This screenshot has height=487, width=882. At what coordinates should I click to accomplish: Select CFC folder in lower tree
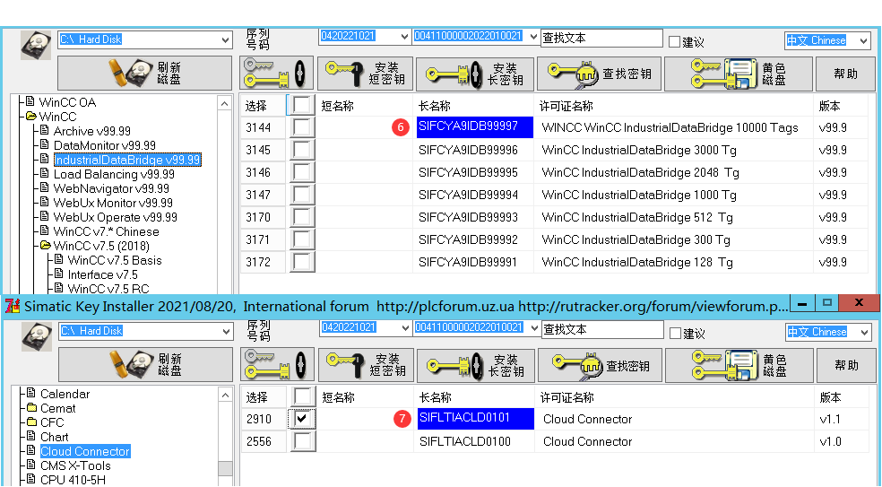(52, 422)
